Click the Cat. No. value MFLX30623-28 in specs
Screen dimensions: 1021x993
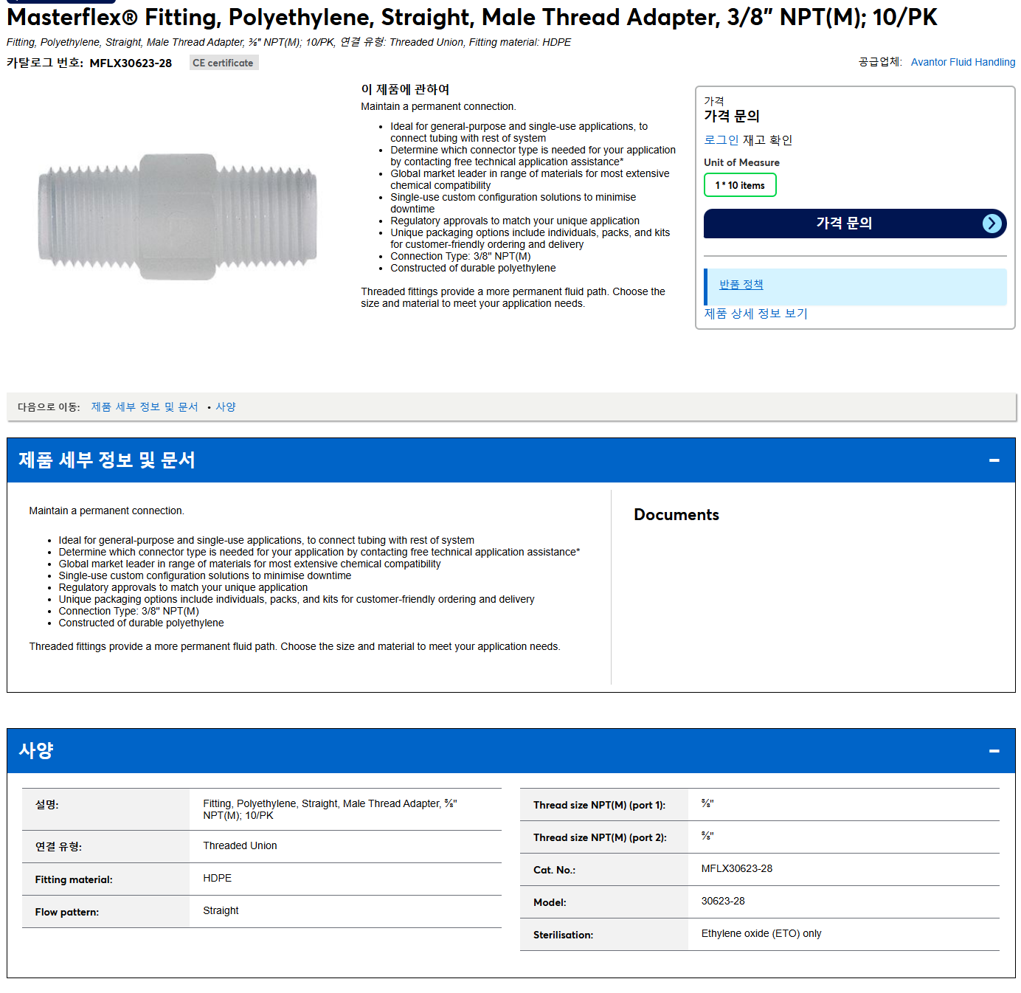[736, 868]
